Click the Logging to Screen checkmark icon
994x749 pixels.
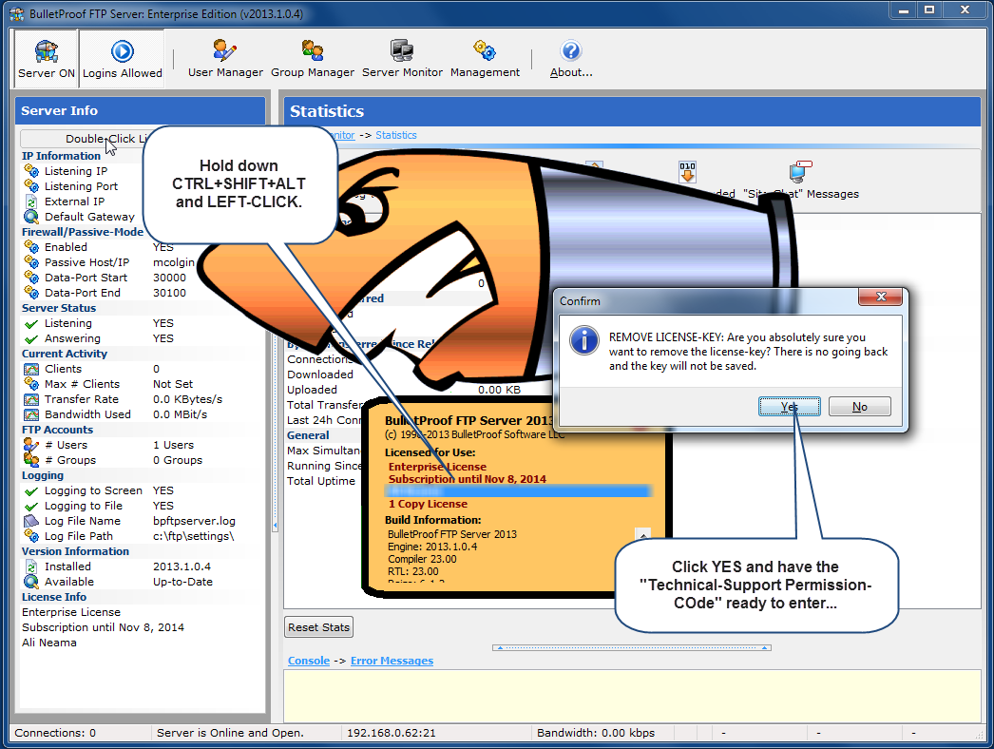(31, 490)
